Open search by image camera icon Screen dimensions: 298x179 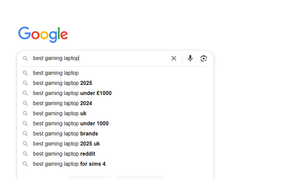203,58
